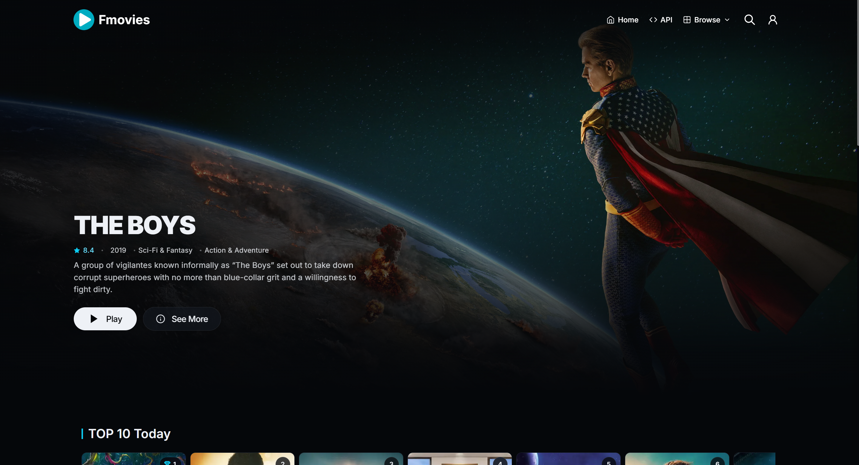Open the rank 1 poster thumbnail

133,459
